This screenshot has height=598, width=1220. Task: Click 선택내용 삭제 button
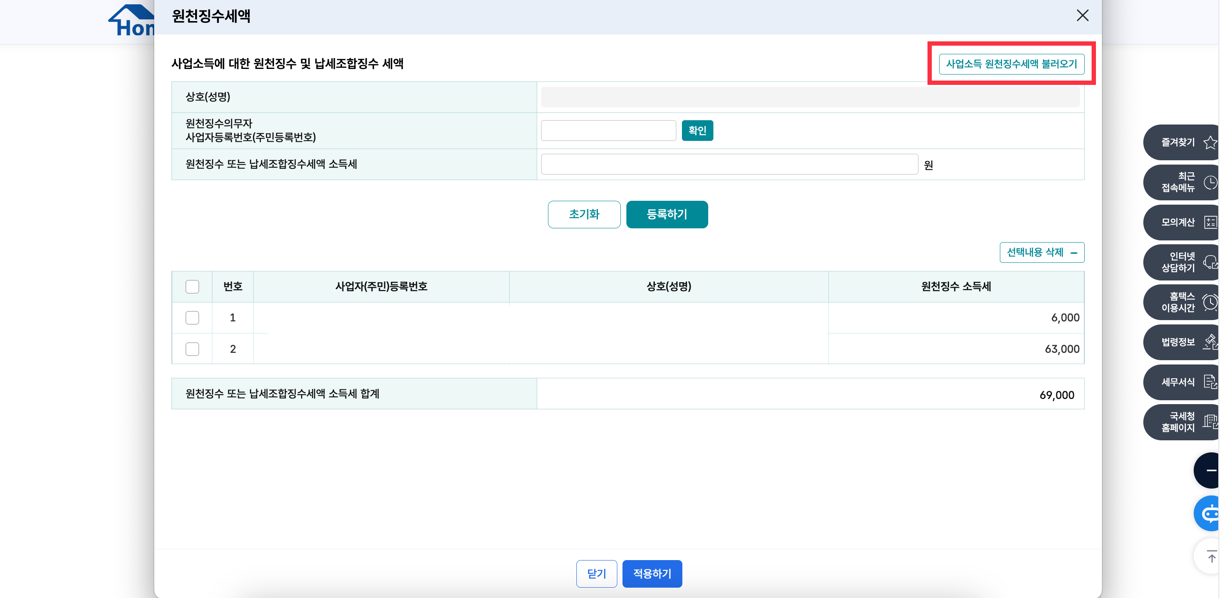1042,252
